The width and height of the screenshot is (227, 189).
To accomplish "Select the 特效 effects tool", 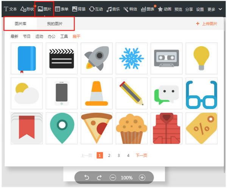I will [x=131, y=9].
